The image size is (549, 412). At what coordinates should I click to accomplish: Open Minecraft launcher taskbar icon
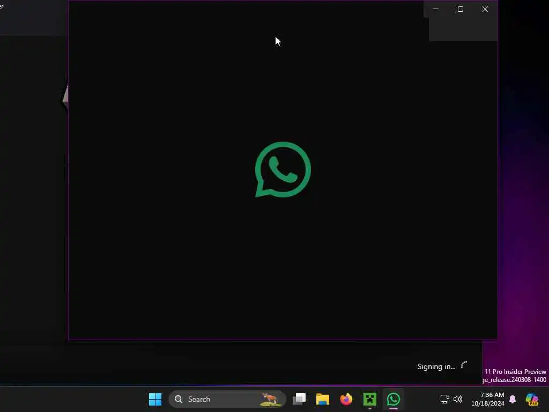tap(370, 399)
